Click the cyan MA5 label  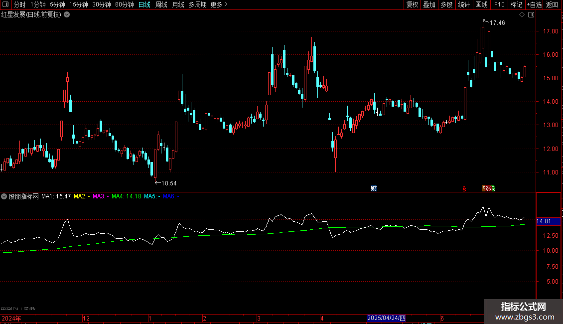pos(152,196)
